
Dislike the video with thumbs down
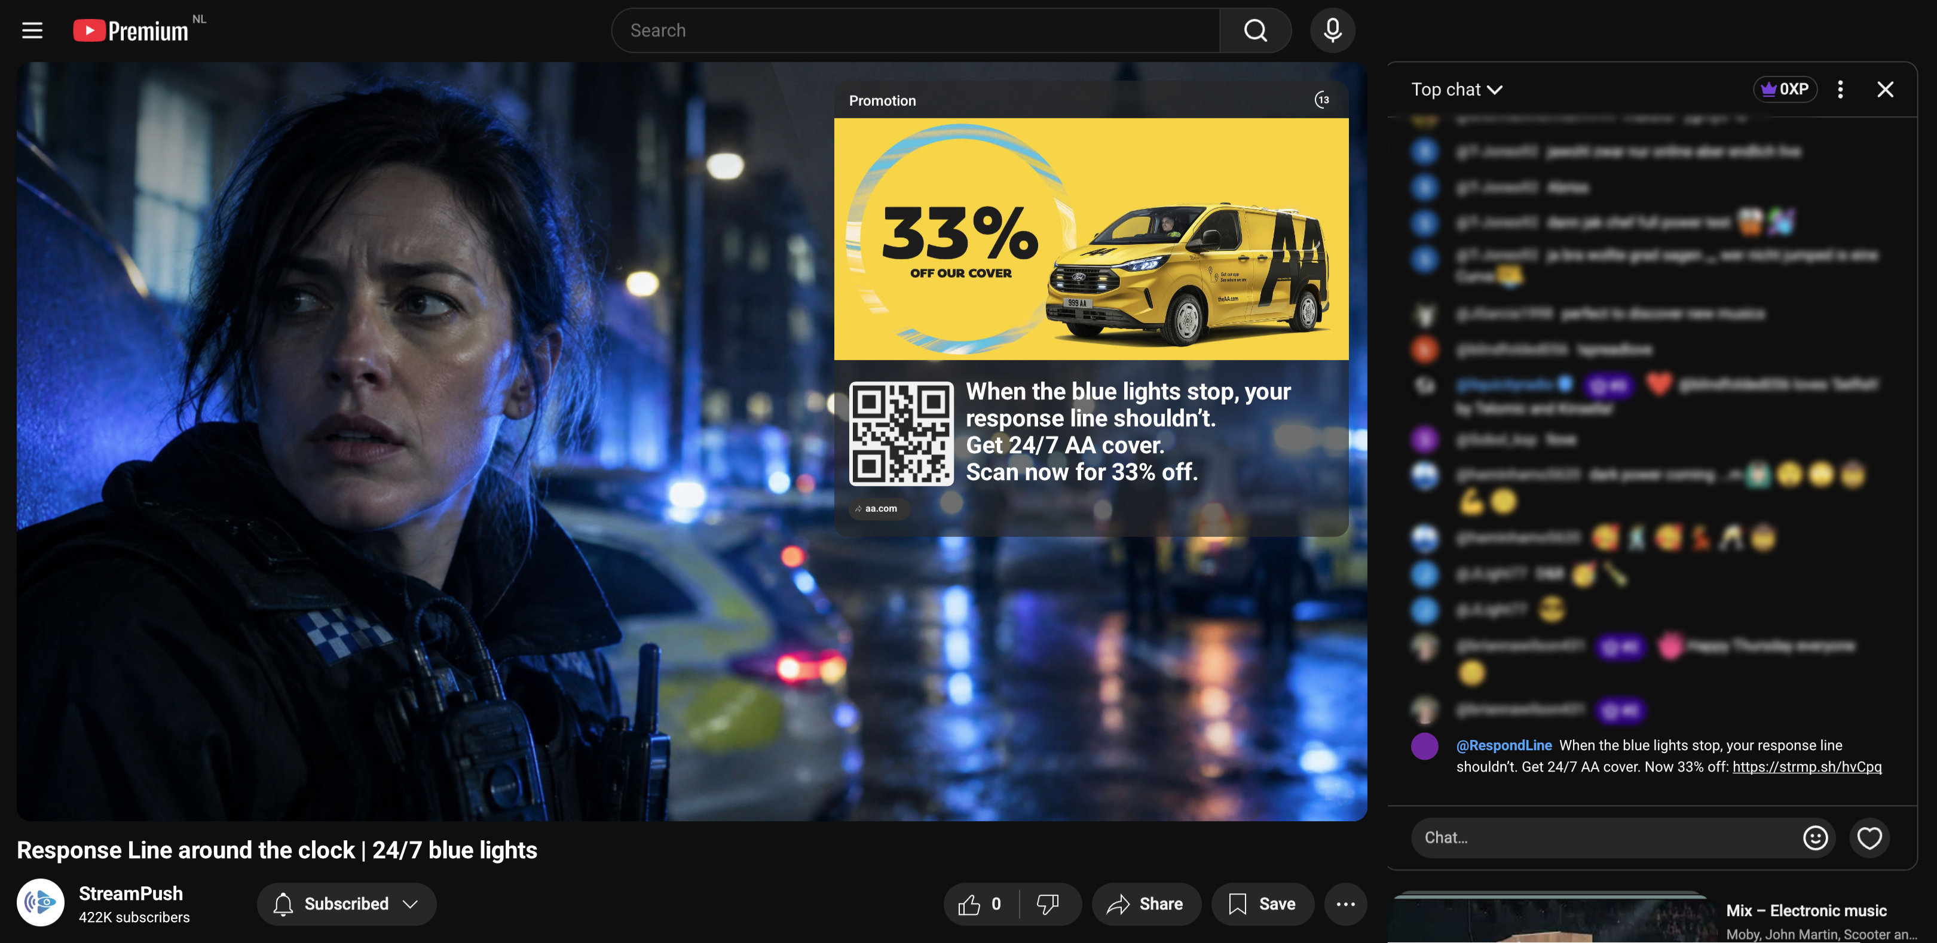pos(1048,904)
